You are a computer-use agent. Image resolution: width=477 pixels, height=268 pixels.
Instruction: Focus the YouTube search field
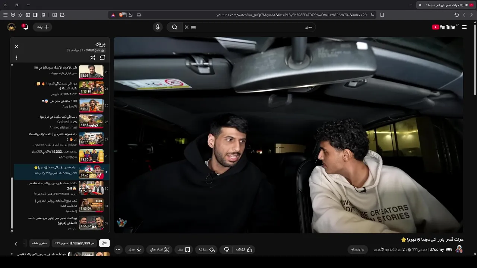[x=253, y=27]
